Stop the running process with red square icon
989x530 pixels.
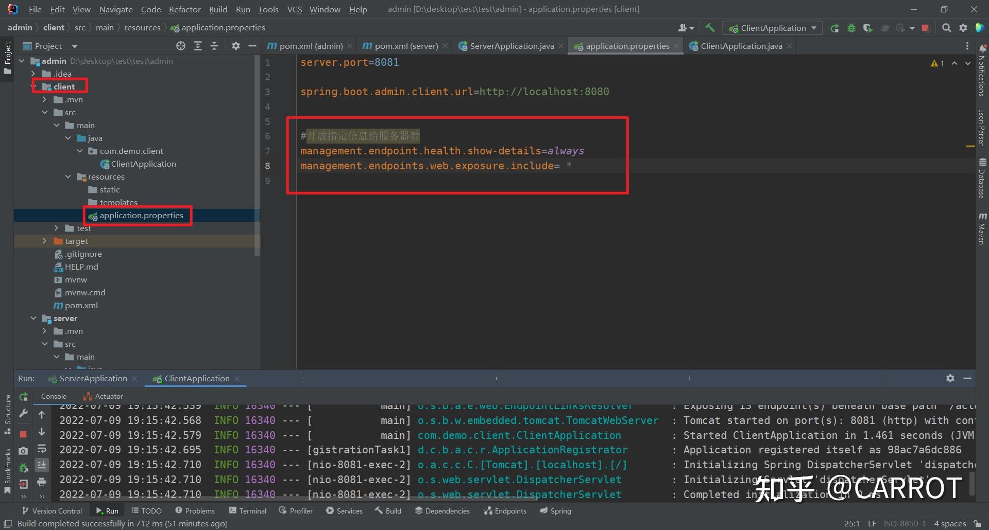[23, 434]
